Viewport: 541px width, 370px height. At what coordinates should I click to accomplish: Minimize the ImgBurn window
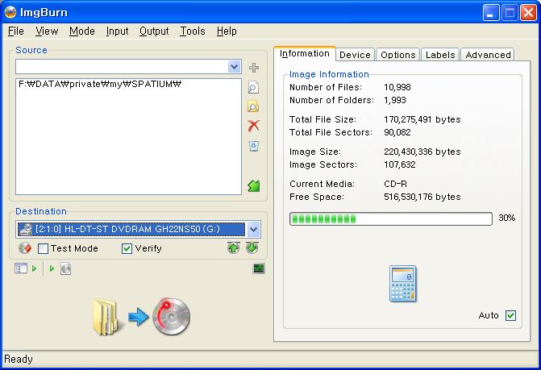tap(491, 13)
